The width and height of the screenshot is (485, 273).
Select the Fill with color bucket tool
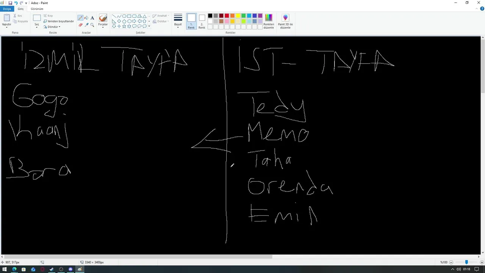[x=86, y=18]
